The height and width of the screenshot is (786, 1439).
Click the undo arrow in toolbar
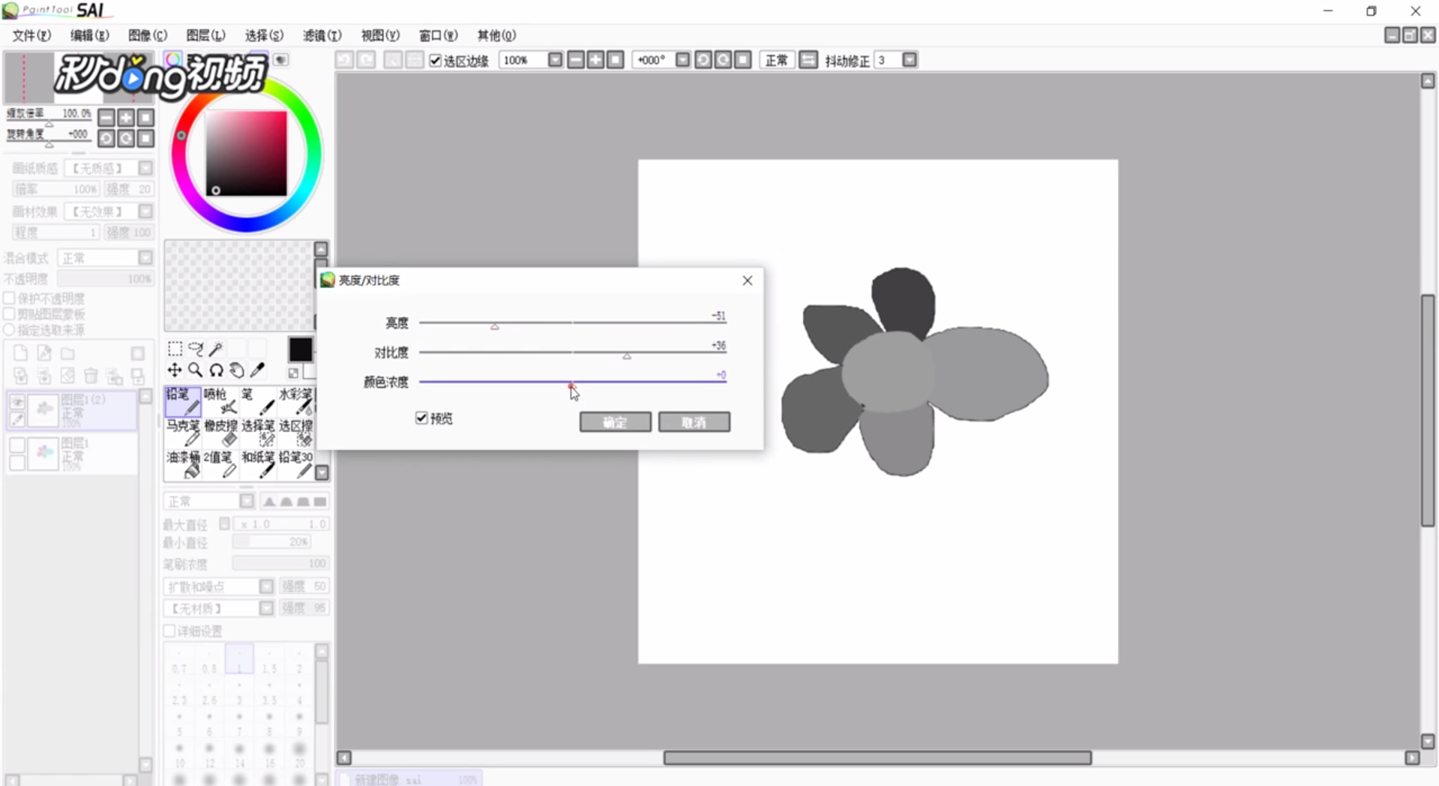tap(344, 60)
